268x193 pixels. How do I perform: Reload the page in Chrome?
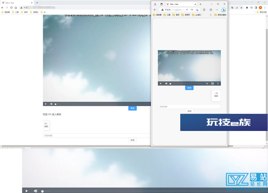click(x=11, y=8)
